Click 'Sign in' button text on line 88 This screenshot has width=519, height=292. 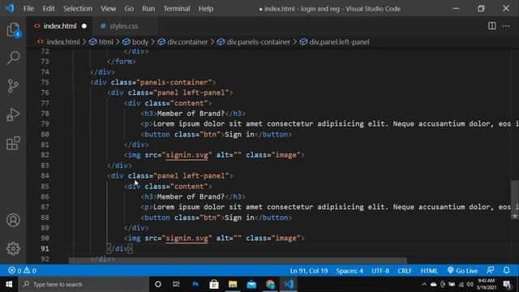pyautogui.click(x=239, y=217)
